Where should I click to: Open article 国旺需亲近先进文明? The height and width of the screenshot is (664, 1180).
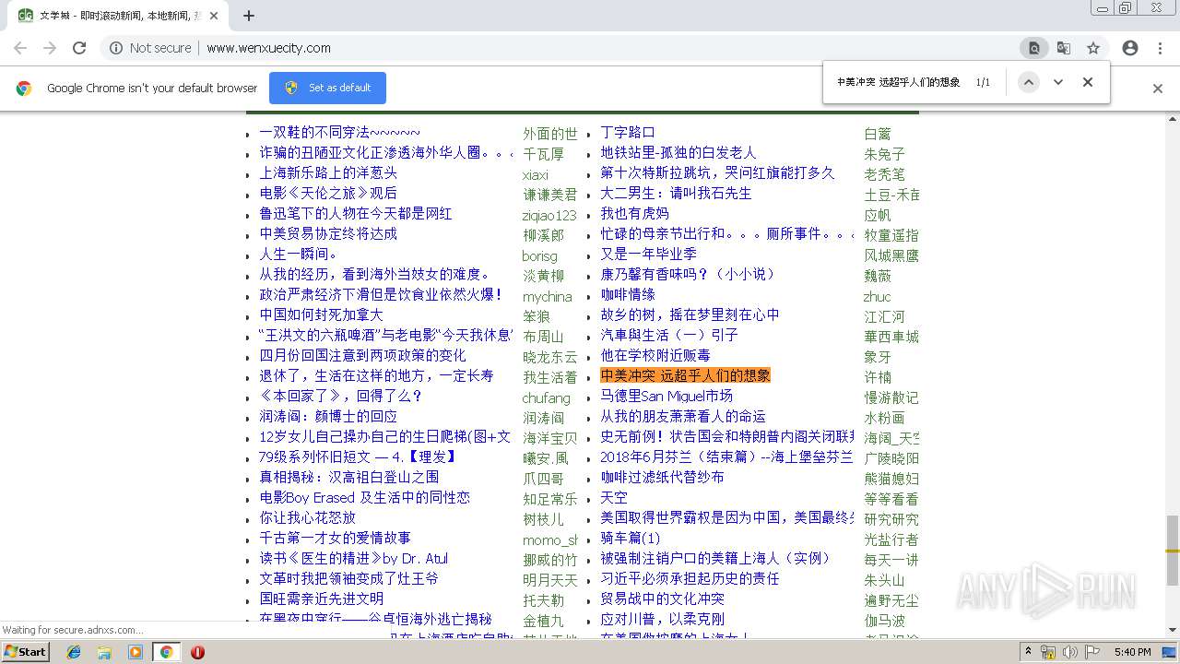point(321,599)
